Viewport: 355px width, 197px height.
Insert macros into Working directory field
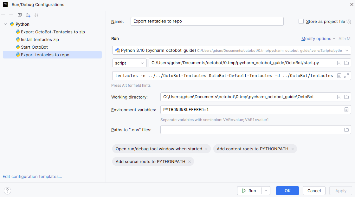(x=339, y=97)
